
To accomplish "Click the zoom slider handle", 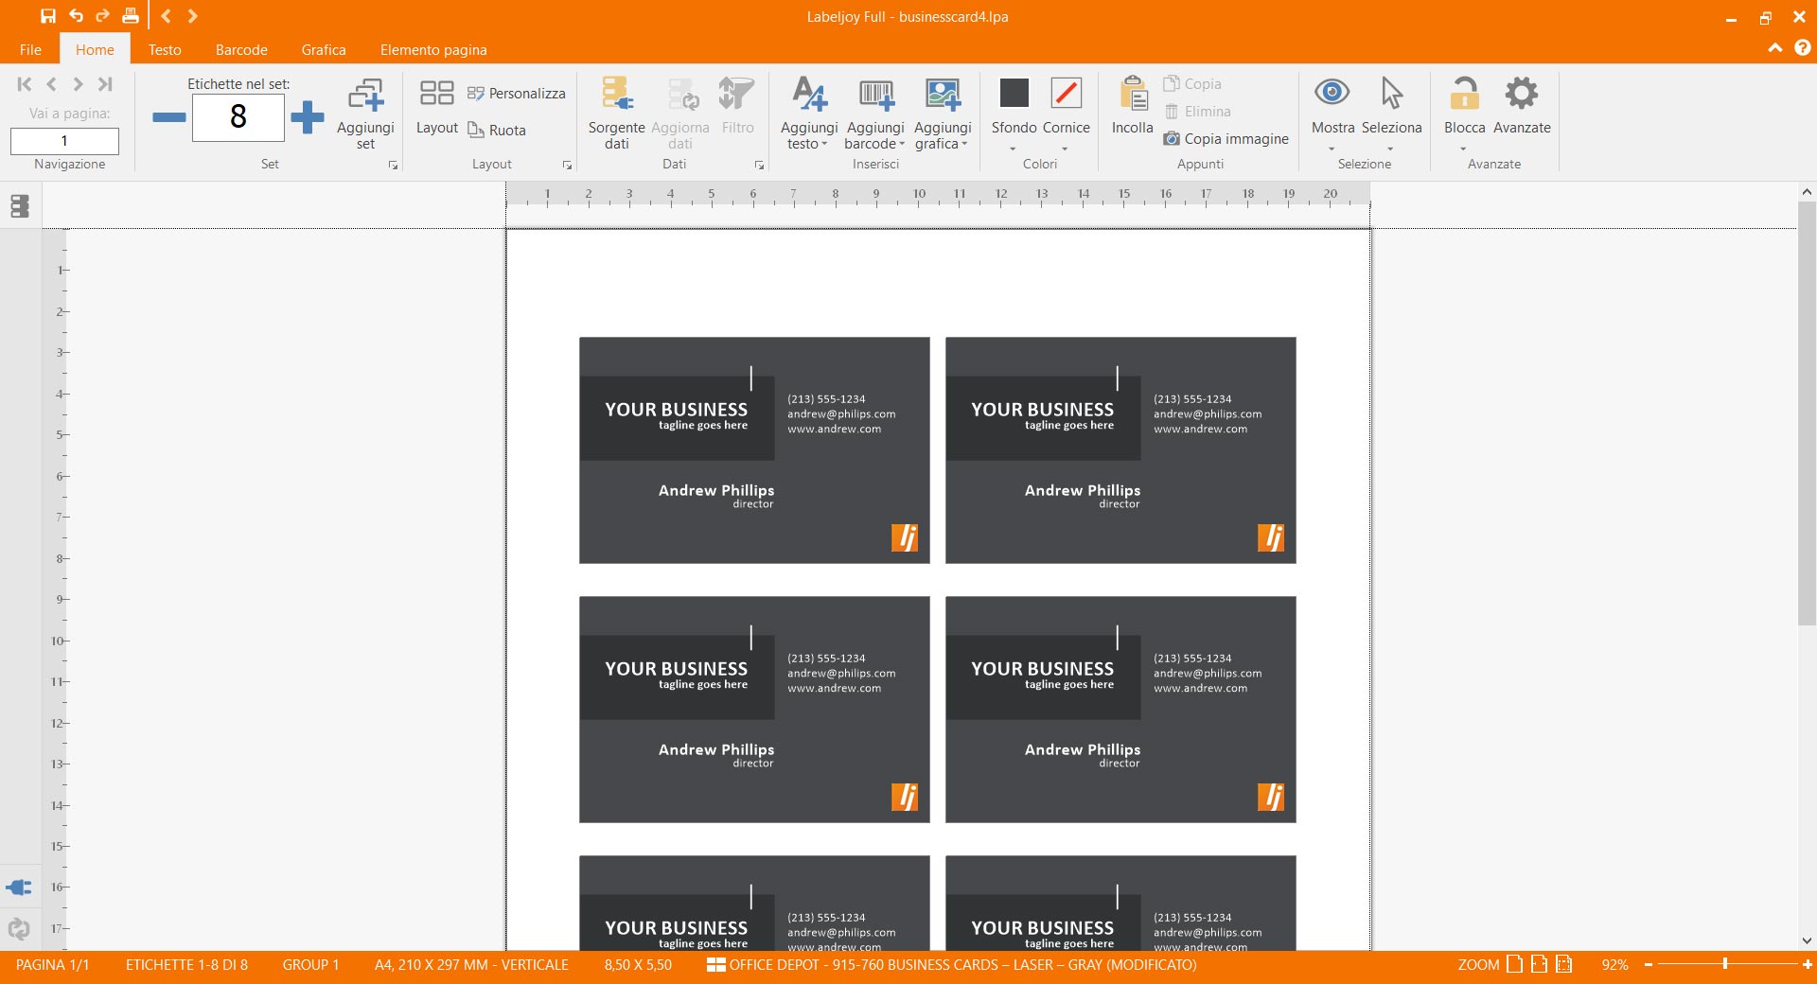I will coord(1725,964).
